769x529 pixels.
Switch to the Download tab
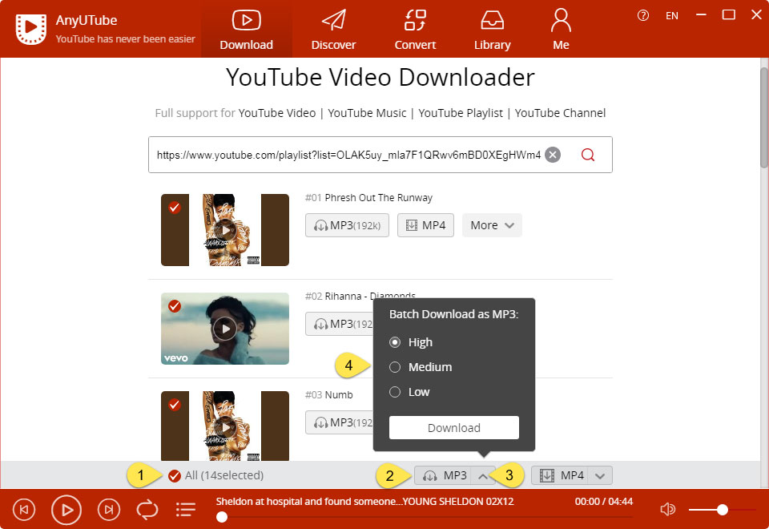click(x=246, y=29)
